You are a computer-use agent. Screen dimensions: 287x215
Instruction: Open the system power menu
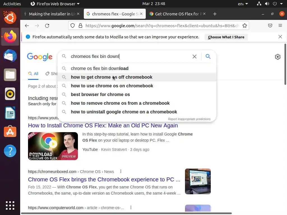pos(278,4)
